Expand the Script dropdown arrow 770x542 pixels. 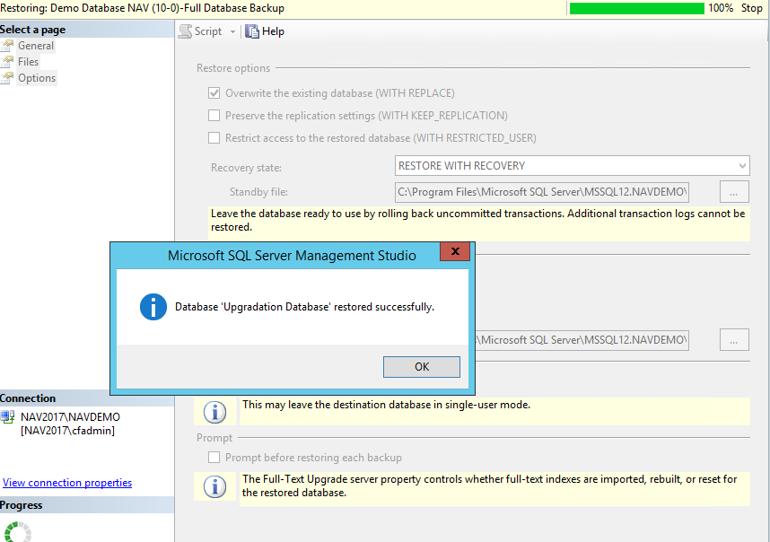pos(232,32)
